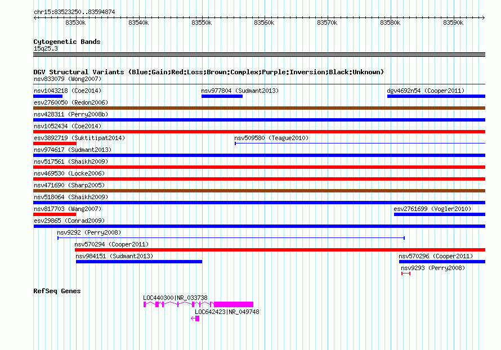Screen dimensions: 501x350
Task: Click the 83580k ruler tick label
Action: coord(390,23)
